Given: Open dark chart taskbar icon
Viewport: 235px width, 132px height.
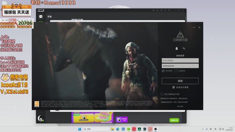Looking at the screenshot, I should click(145, 129).
